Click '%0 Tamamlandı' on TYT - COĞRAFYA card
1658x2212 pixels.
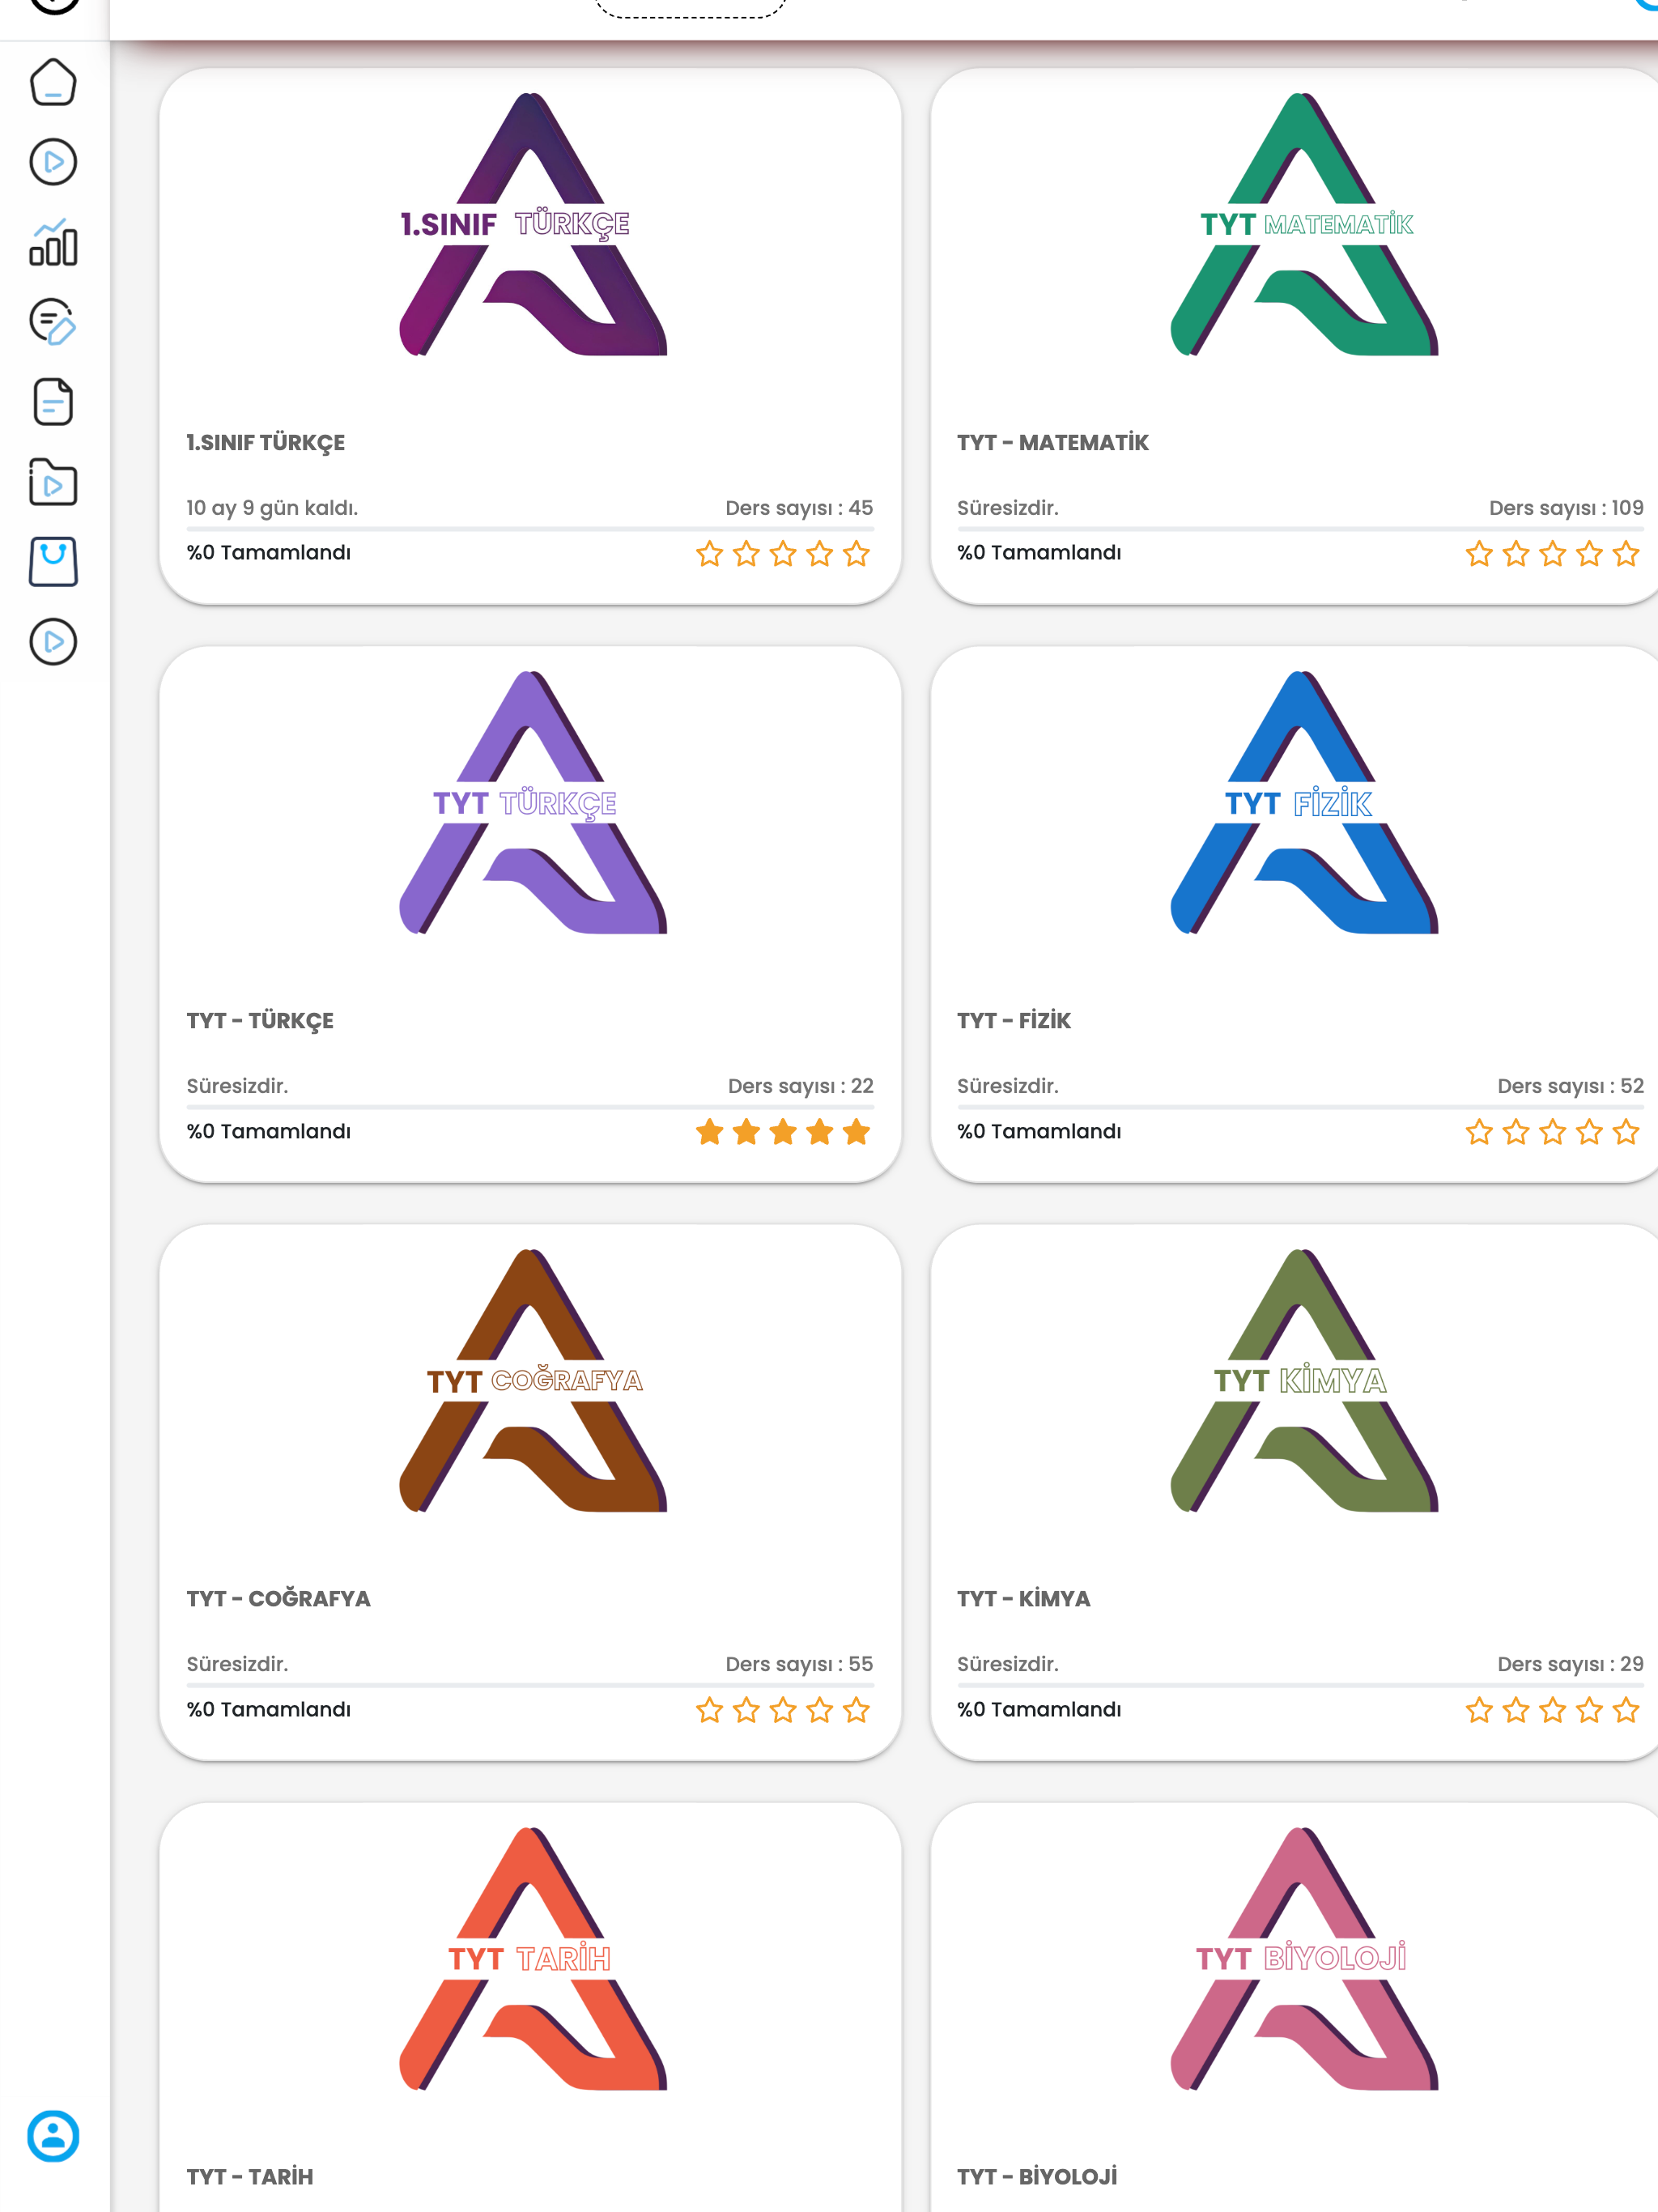click(x=269, y=1709)
